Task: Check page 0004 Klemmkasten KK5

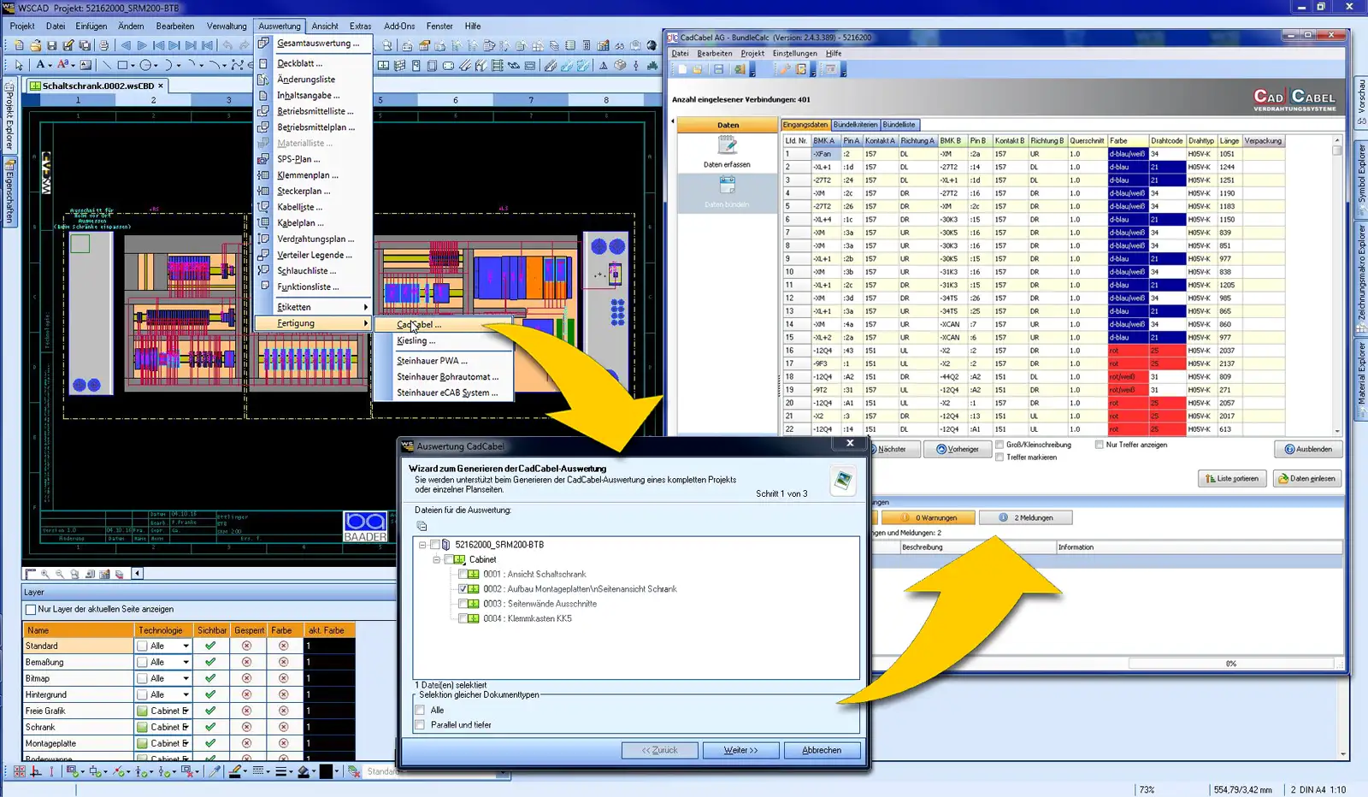Action: pos(463,618)
